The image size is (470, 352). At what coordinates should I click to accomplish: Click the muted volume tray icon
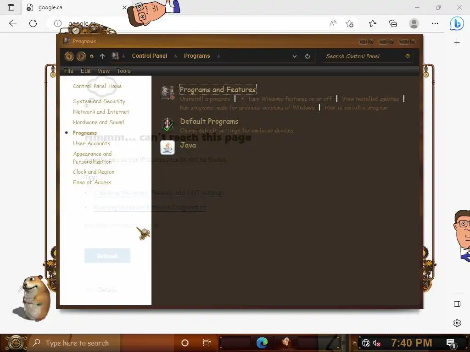point(376,343)
